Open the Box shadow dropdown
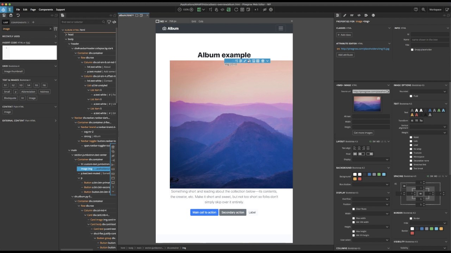 click(x=370, y=184)
